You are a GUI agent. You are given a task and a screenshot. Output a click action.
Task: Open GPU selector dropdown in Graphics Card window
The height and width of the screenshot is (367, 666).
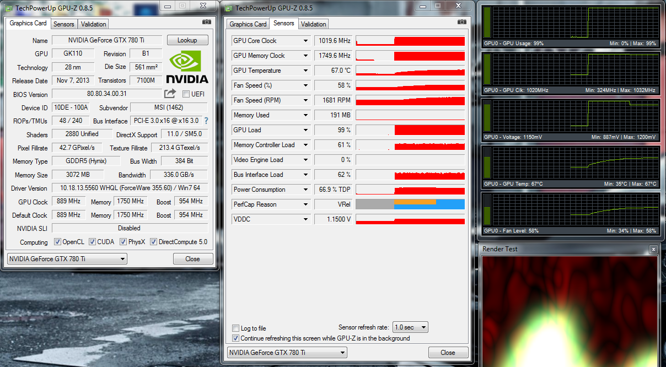[x=67, y=258]
